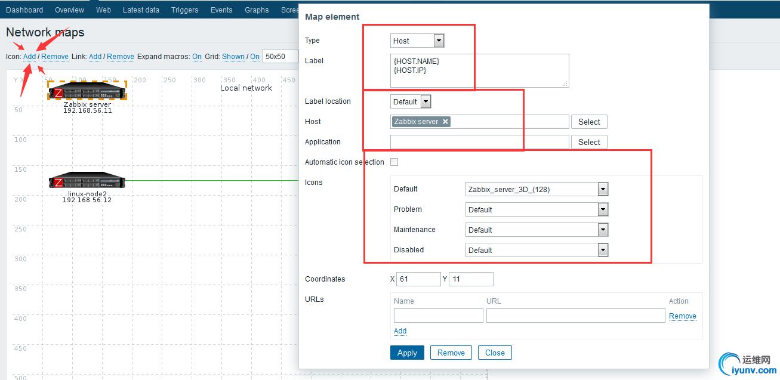Viewport: 780px width, 380px height.
Task: Click the Zabbix server label under icon
Action: (x=87, y=104)
